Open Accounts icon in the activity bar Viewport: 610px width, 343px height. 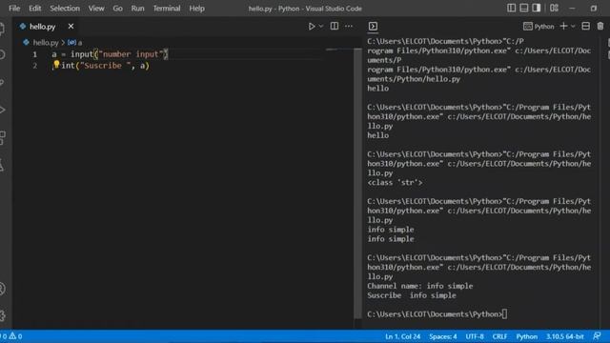coord(2,289)
